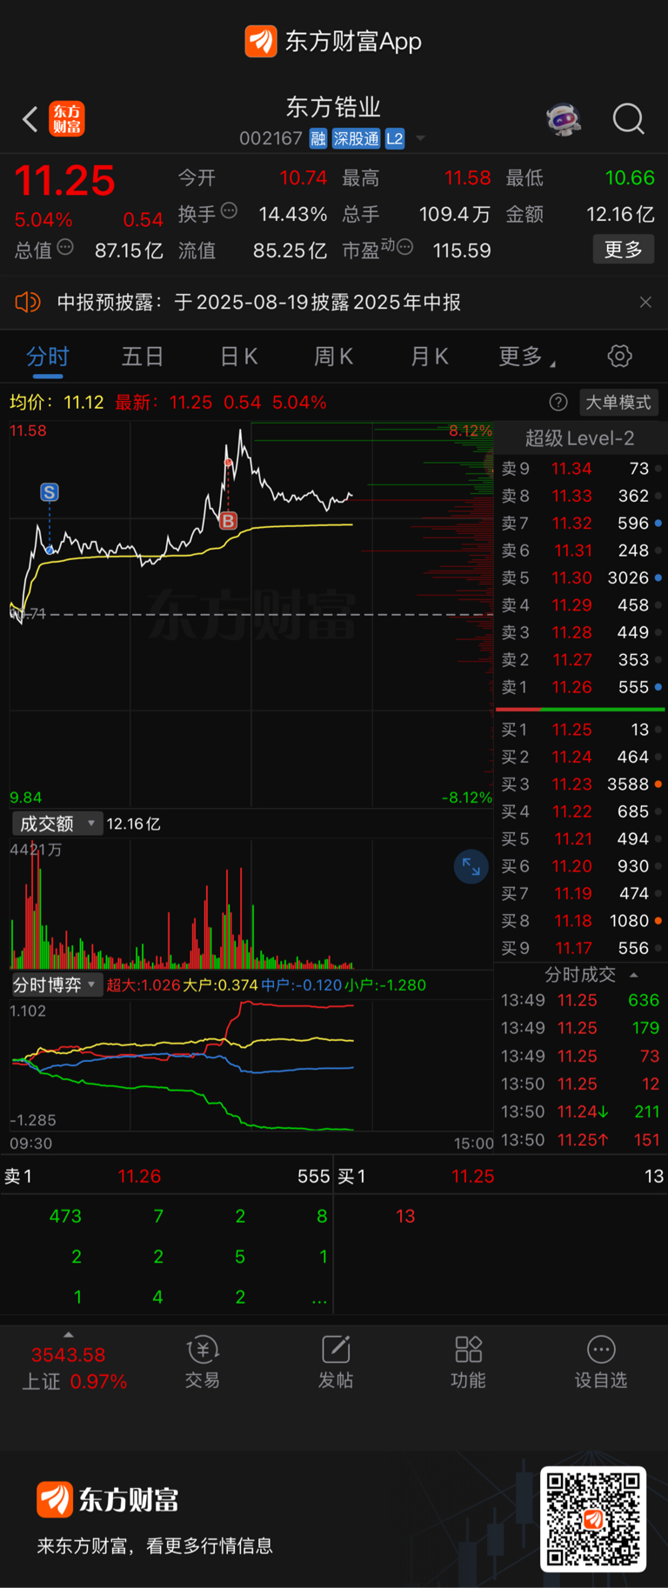Viewport: 668px width, 1588px height.
Task: Switch to the 月K tab
Action: 429,357
